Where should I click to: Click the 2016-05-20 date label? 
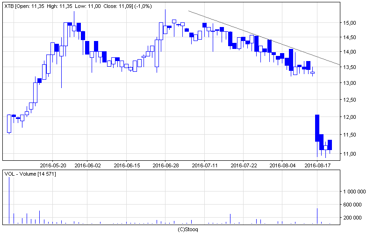tap(53, 165)
